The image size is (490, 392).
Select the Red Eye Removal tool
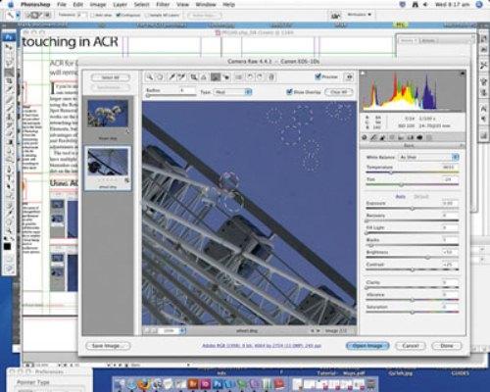tap(226, 77)
